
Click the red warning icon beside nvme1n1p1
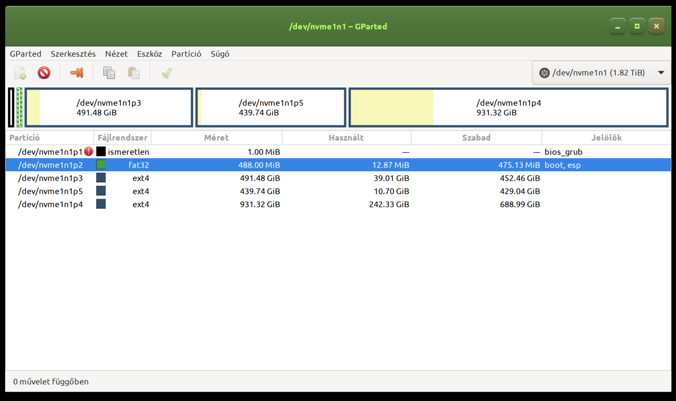(x=89, y=152)
